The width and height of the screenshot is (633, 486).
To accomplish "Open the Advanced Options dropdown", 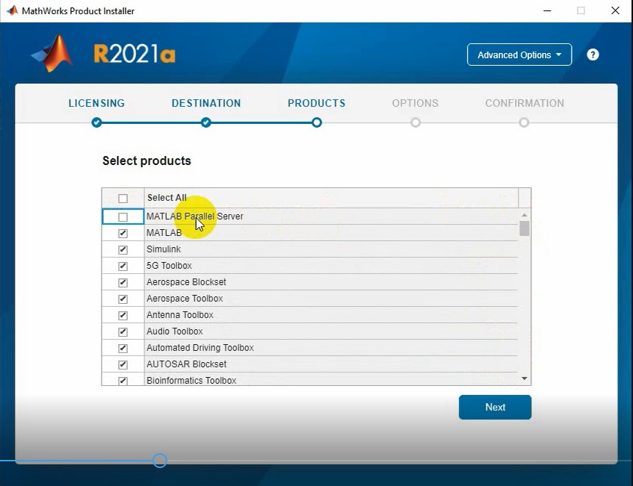I will [x=519, y=54].
